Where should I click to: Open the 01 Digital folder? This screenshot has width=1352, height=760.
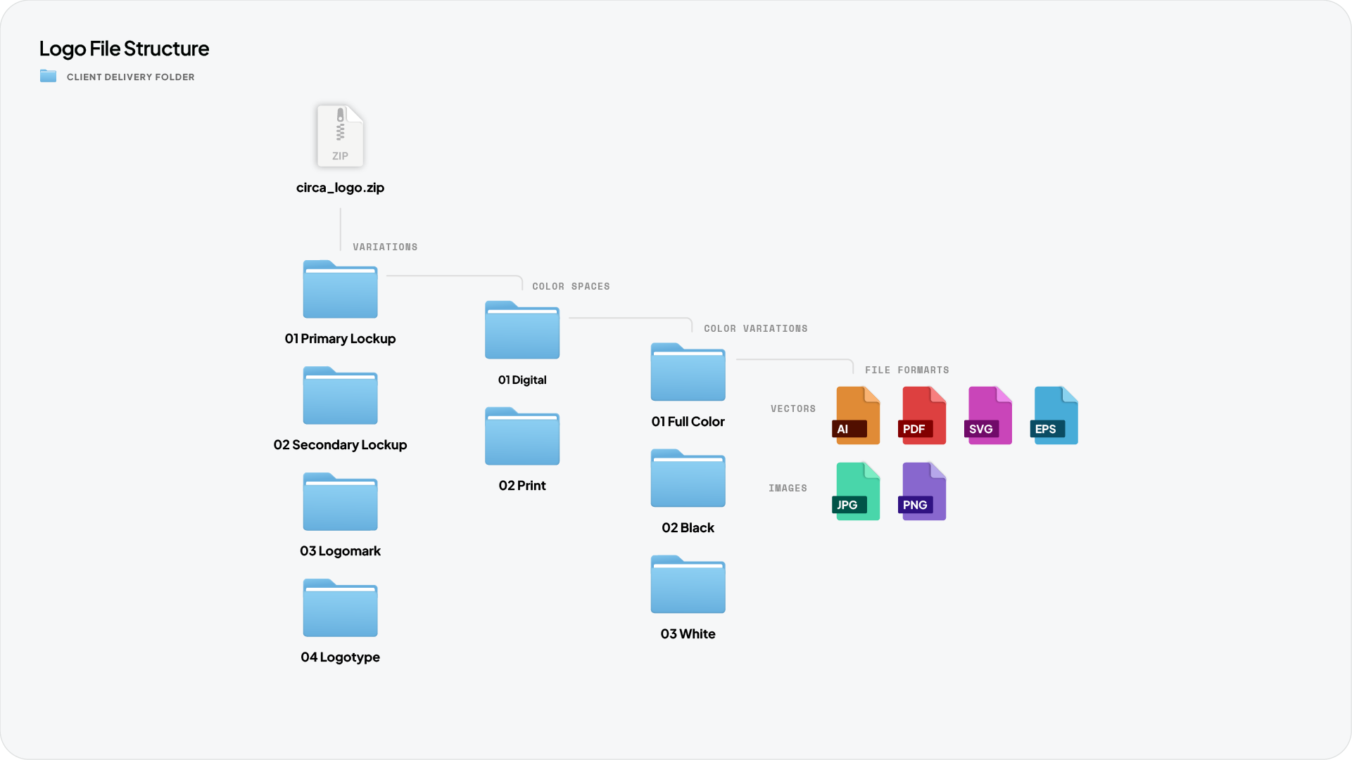(x=522, y=330)
